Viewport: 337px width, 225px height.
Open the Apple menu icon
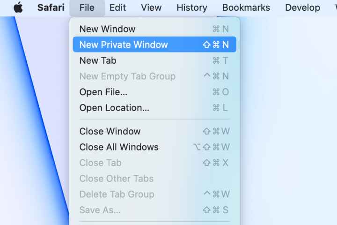coord(18,7)
